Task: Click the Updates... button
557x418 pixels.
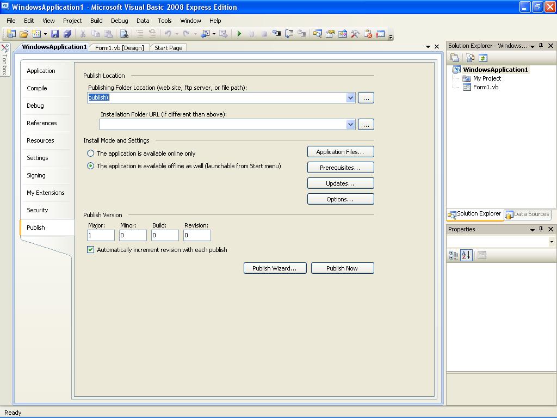Action: (341, 183)
